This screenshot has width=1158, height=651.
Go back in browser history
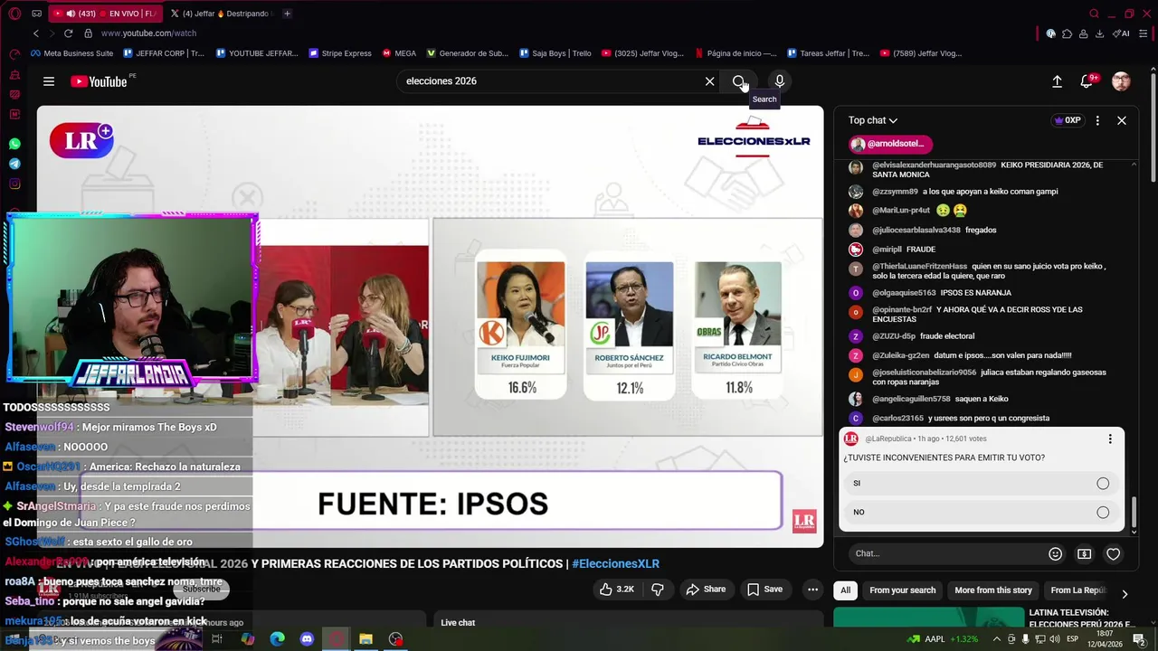pyautogui.click(x=36, y=33)
